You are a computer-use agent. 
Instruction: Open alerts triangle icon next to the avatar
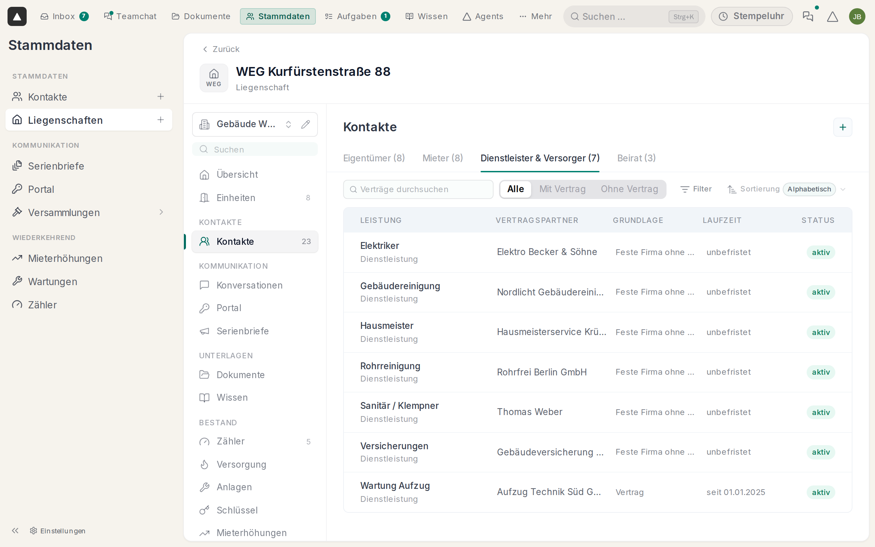832,16
